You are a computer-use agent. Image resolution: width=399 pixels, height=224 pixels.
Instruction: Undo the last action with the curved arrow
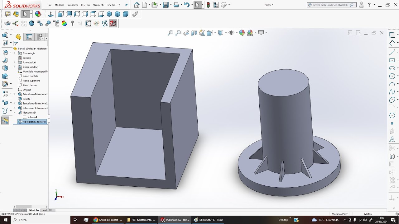[186, 5]
